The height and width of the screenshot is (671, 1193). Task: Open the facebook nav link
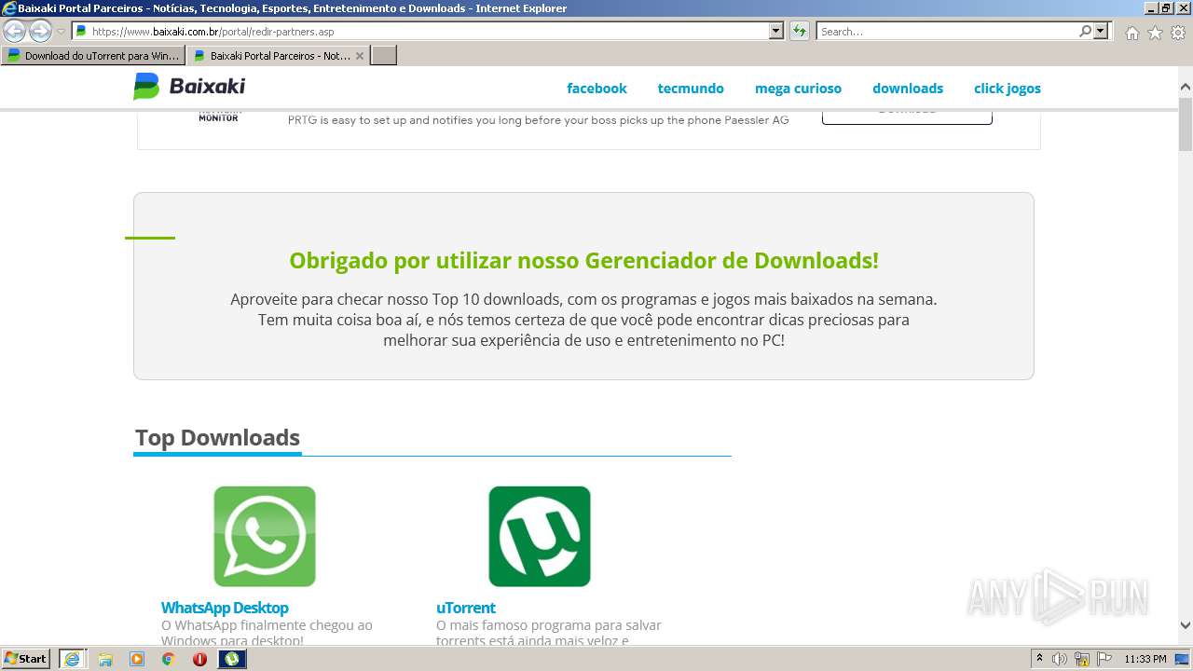coord(596,89)
